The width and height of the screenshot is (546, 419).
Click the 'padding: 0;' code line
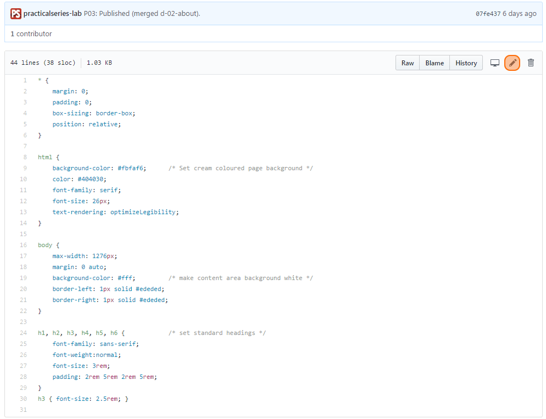coord(72,102)
